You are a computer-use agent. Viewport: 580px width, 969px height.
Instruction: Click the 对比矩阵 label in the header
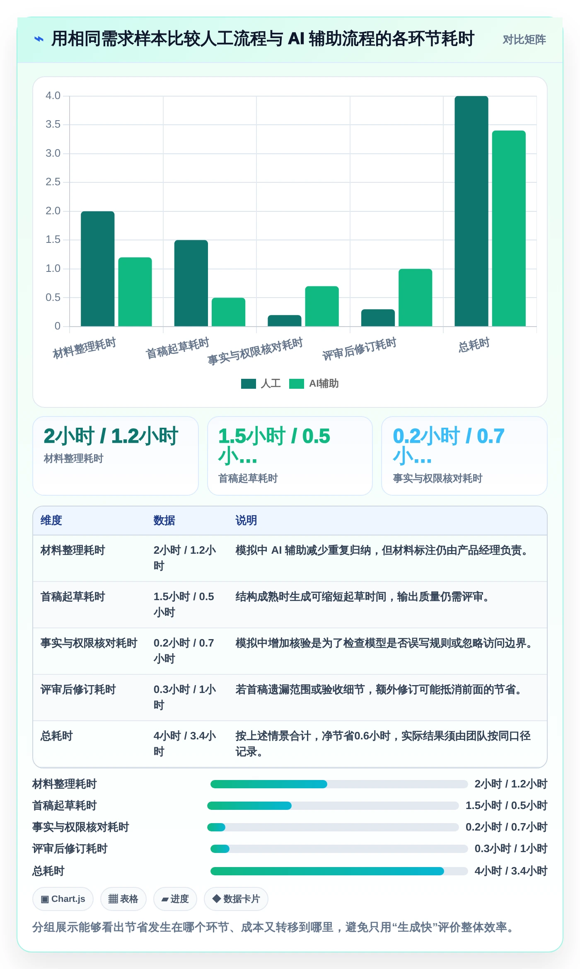pyautogui.click(x=524, y=39)
